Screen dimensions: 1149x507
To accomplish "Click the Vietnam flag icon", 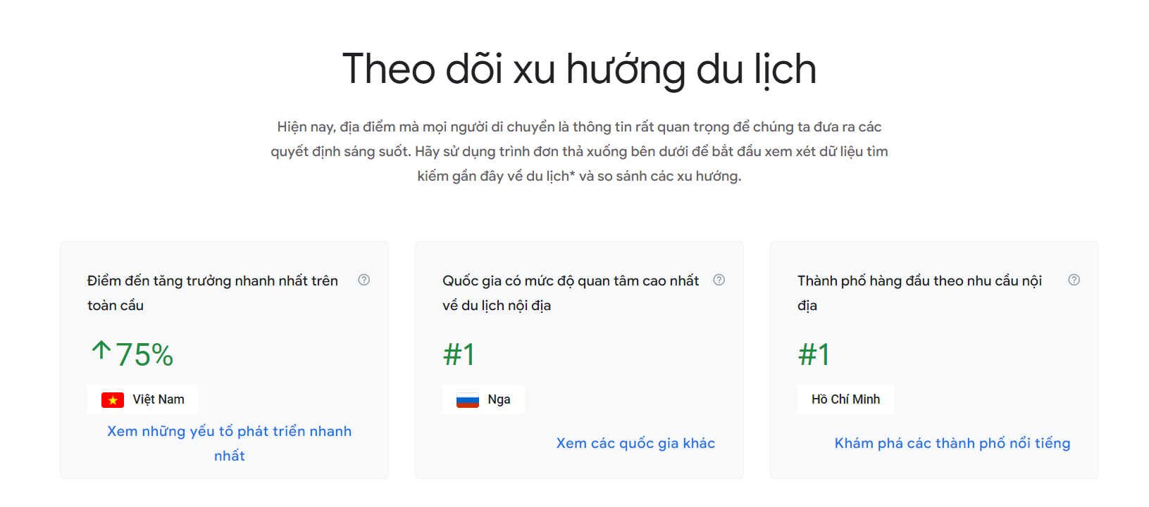I will (x=113, y=400).
